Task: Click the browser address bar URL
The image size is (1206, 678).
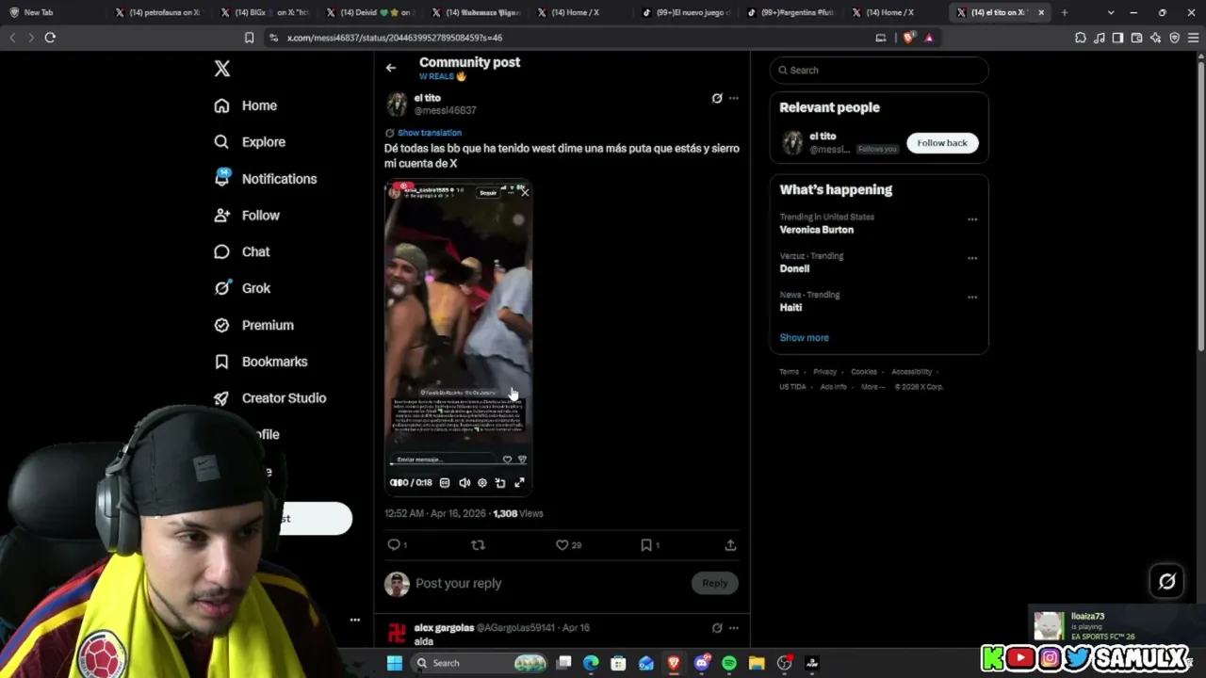Action: click(395, 38)
